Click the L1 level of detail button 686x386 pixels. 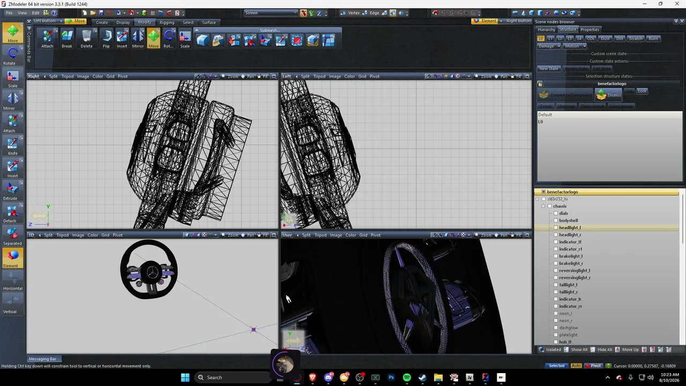click(x=550, y=39)
